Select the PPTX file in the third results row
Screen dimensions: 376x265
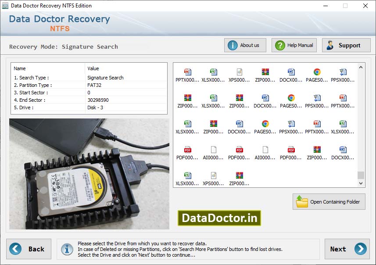pos(317,127)
